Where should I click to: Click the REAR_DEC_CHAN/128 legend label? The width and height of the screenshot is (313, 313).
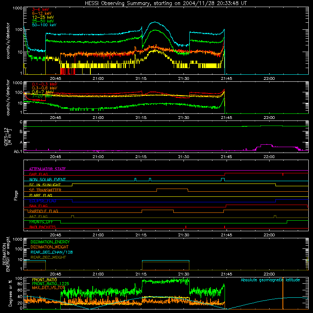tap(52, 252)
